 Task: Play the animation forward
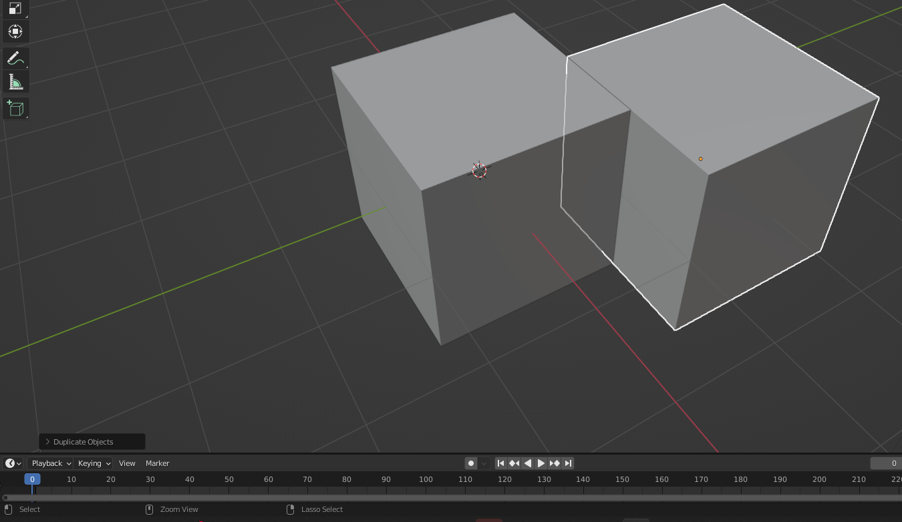(x=541, y=463)
